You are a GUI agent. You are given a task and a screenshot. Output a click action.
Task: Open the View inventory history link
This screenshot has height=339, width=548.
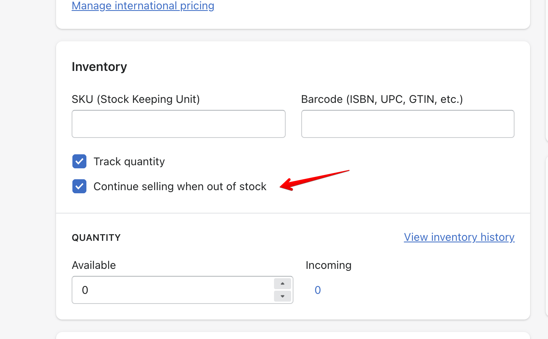pos(459,237)
